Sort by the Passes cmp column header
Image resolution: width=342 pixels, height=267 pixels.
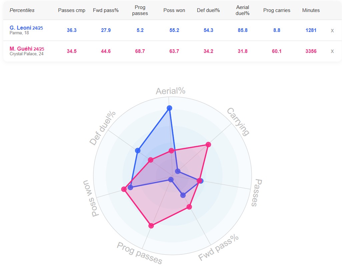[x=72, y=10]
